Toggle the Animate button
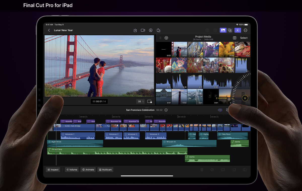The width and height of the screenshot is (302, 191). click(88, 170)
